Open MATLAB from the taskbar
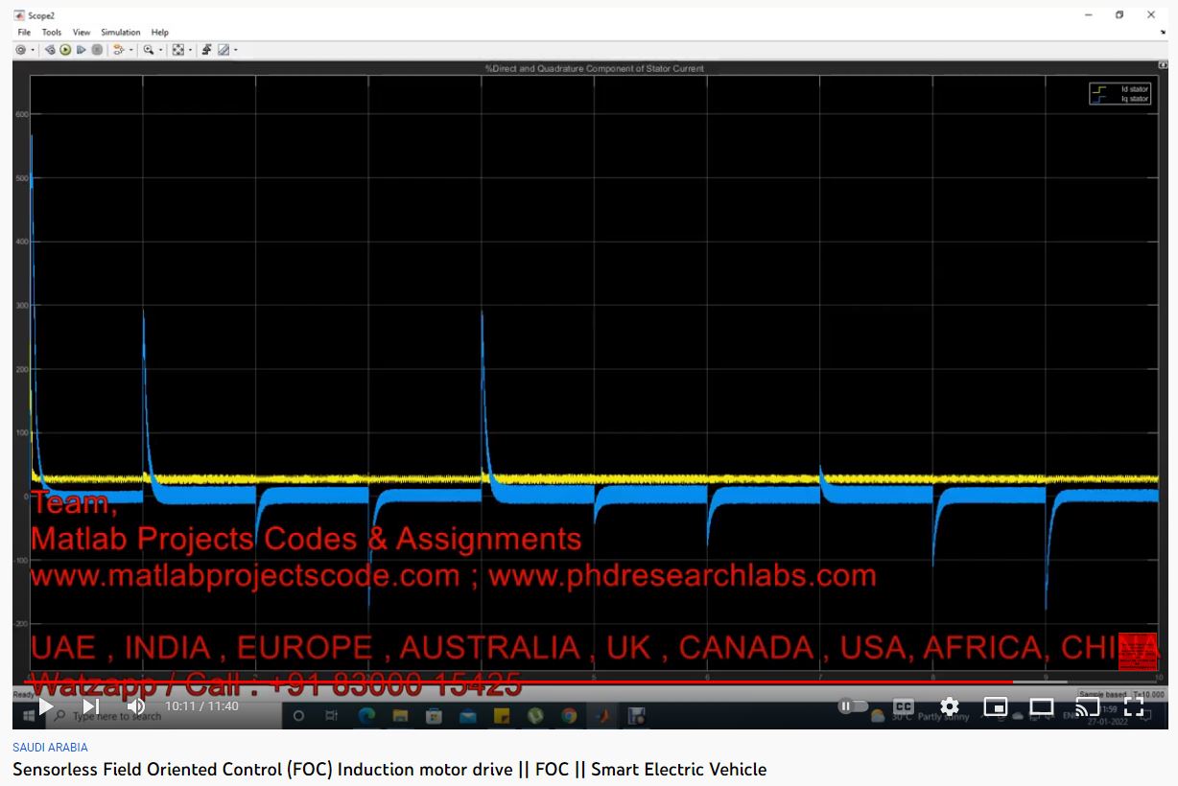Viewport: 1178px width, 786px height. coord(602,715)
